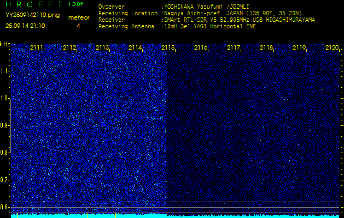344x218 pixels.
Task: Click the 2111 time axis label
Action: coord(37,47)
